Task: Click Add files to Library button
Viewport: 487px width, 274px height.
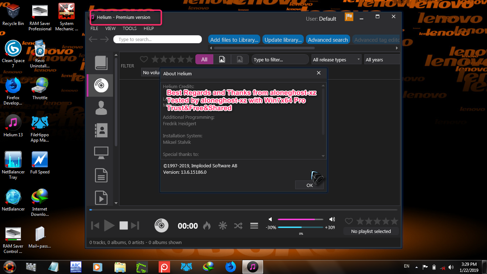Action: coord(234,40)
